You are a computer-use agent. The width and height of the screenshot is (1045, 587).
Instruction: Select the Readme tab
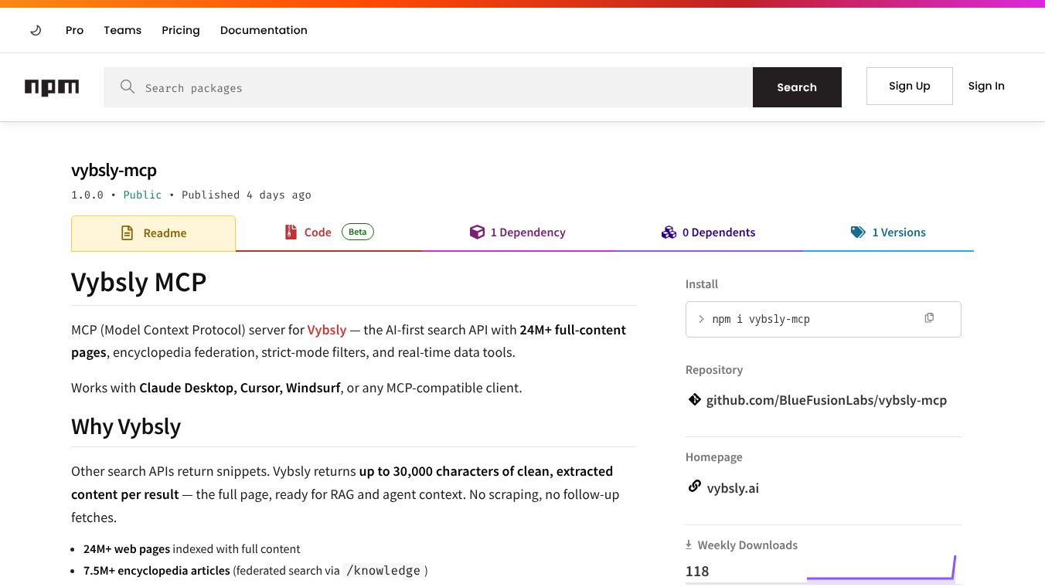(153, 233)
